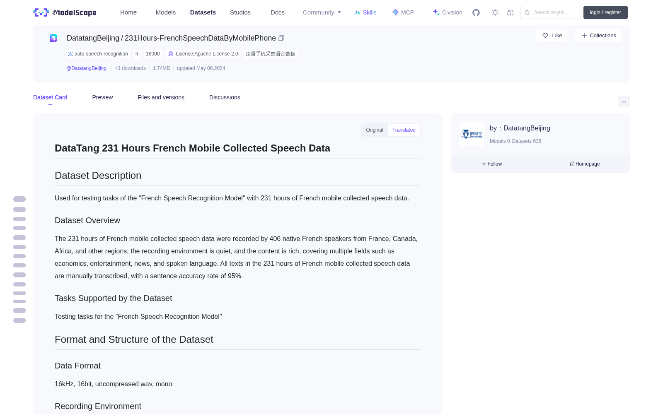Toggle the light/dark theme sun icon
The width and height of the screenshot is (663, 414).
click(495, 12)
